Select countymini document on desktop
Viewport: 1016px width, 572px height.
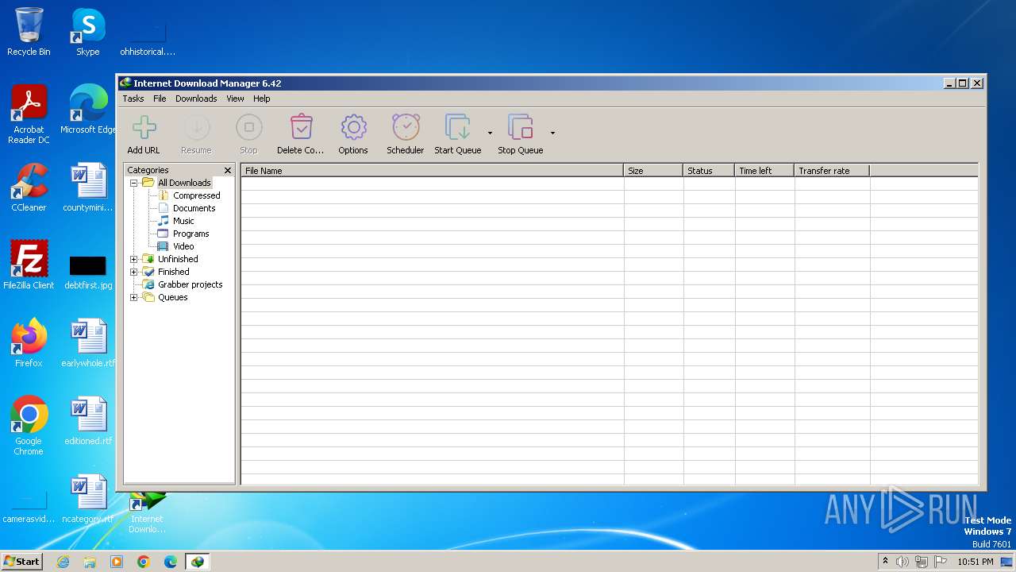(88, 187)
